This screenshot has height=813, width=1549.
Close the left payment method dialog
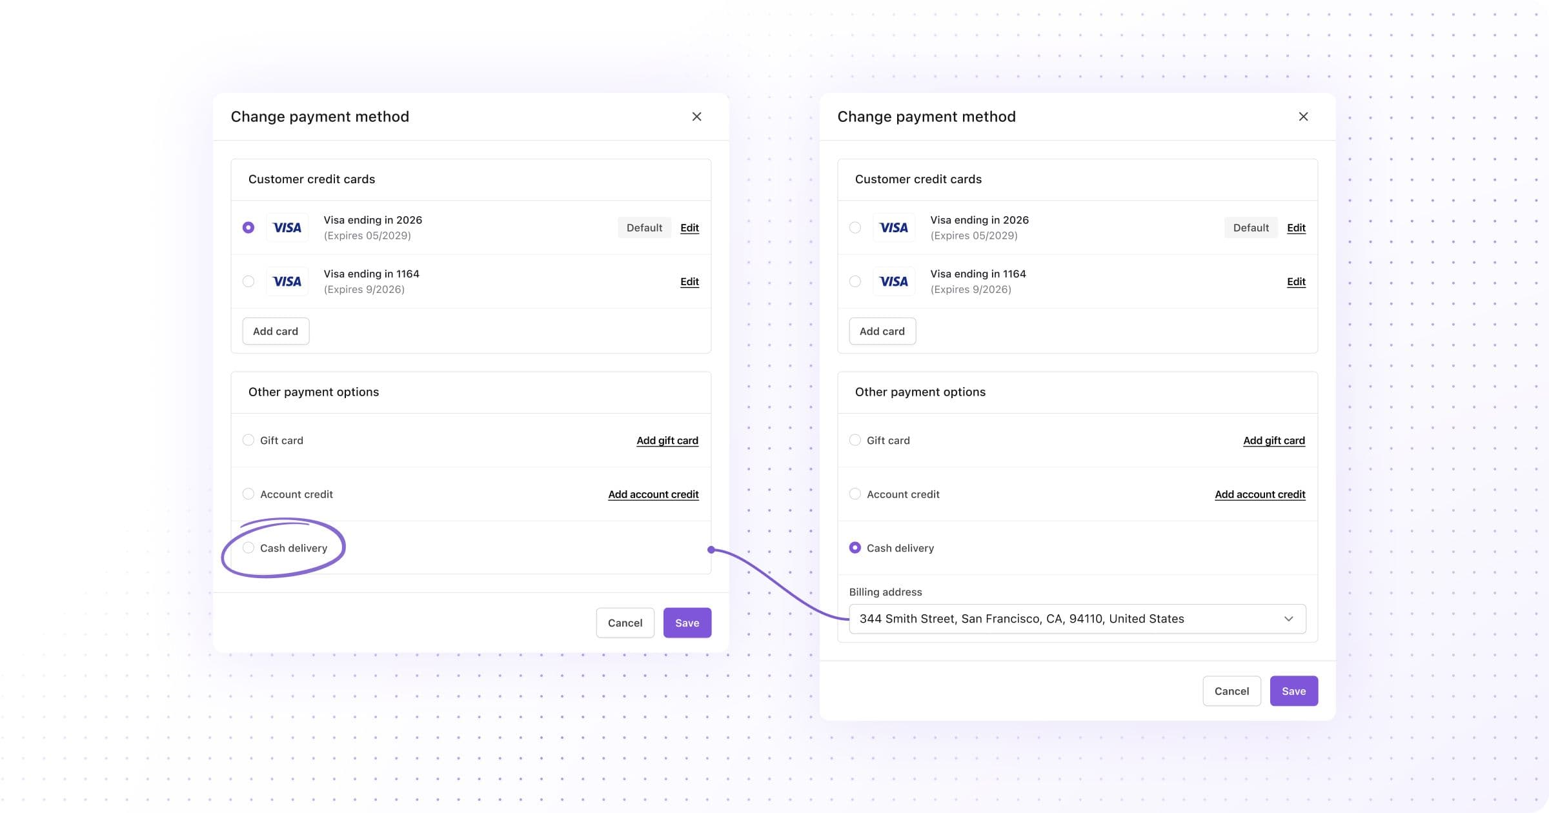pos(696,117)
